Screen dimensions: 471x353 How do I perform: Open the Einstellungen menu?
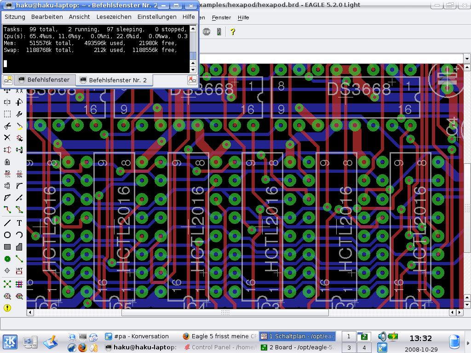[x=157, y=17]
